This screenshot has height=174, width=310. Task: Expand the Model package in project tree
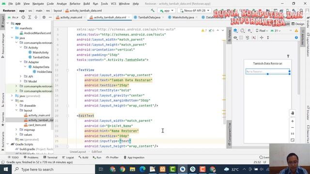tap(21, 81)
